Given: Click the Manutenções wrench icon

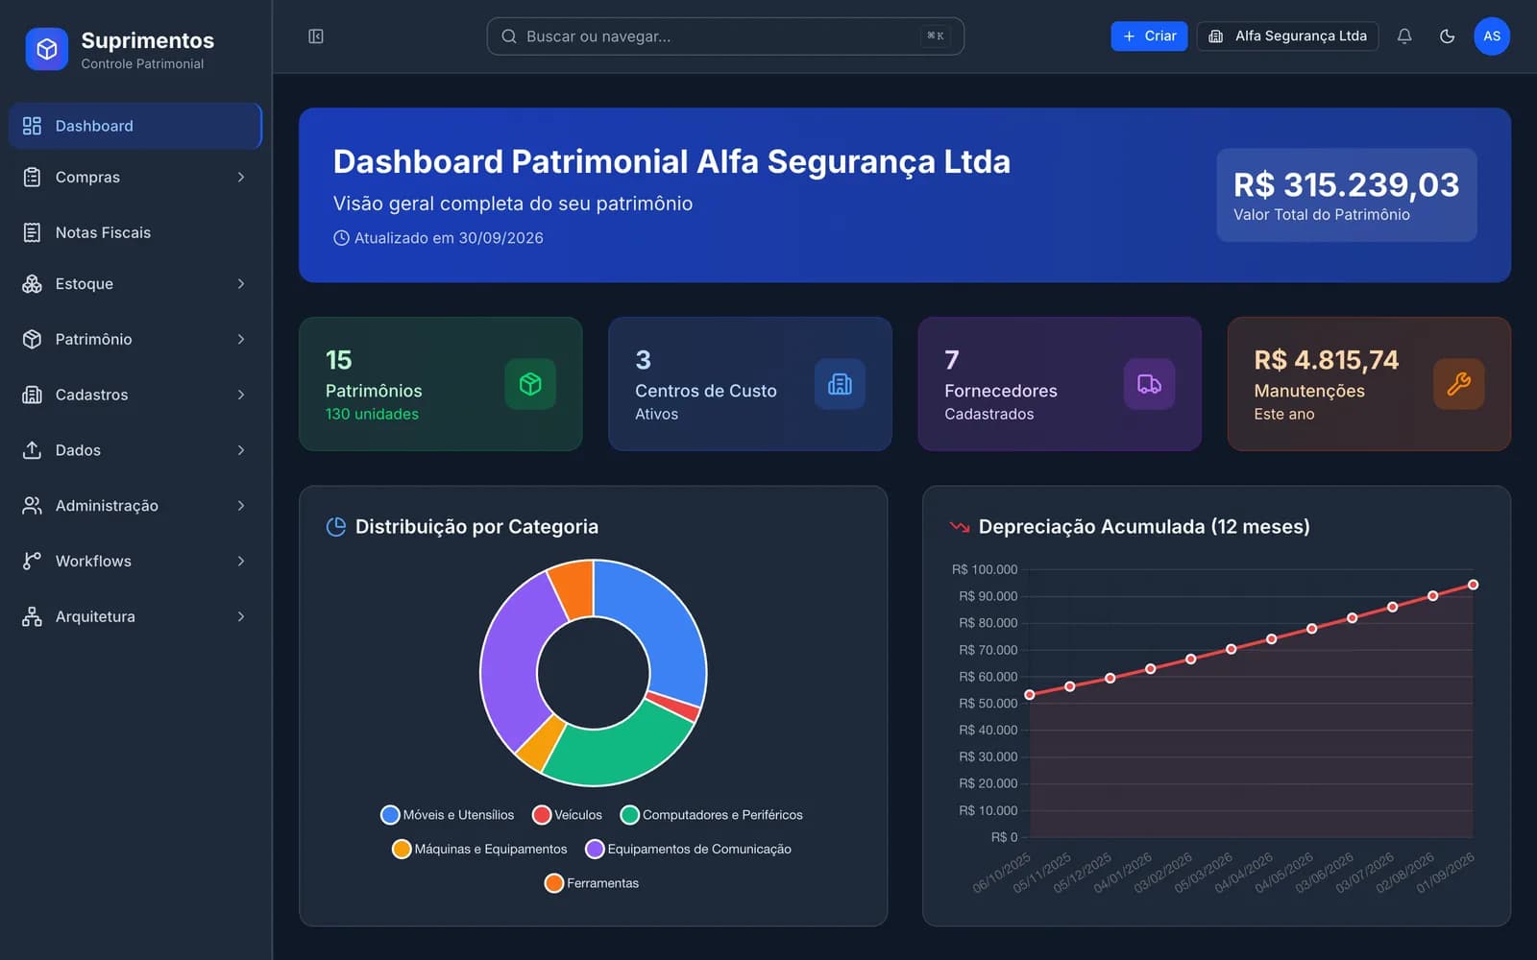Looking at the screenshot, I should click(x=1458, y=384).
